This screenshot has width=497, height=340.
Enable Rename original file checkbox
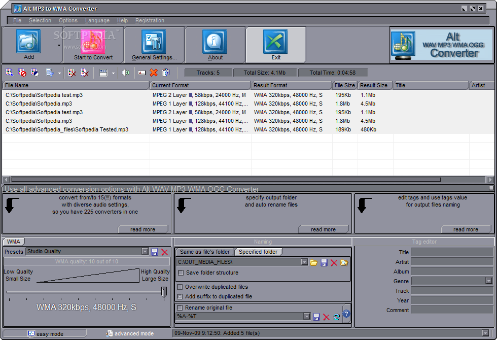coord(180,308)
